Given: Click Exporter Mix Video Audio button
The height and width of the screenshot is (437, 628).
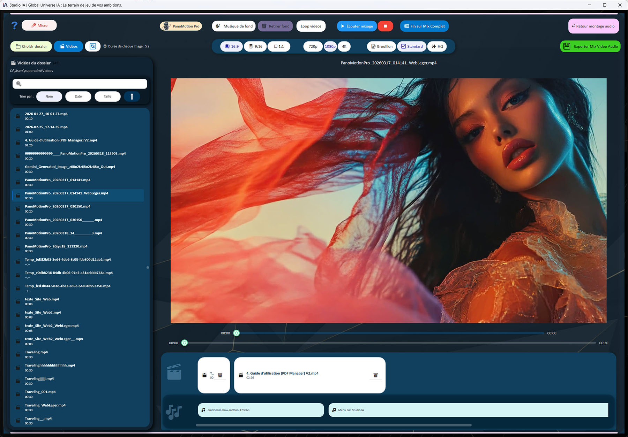Looking at the screenshot, I should tap(590, 46).
